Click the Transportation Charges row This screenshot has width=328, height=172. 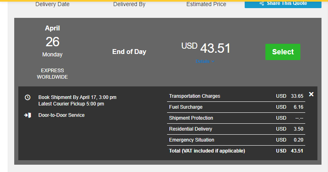click(x=236, y=96)
